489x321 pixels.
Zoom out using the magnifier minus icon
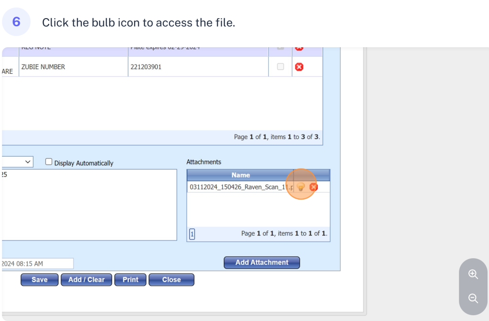473,298
